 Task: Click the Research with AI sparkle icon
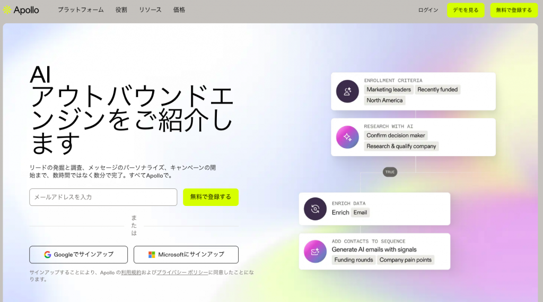347,137
